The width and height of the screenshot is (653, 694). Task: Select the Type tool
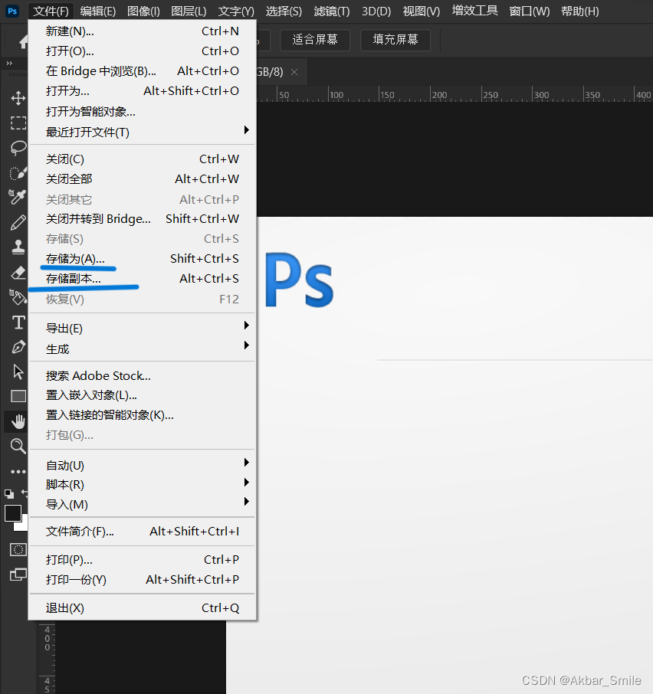point(18,322)
